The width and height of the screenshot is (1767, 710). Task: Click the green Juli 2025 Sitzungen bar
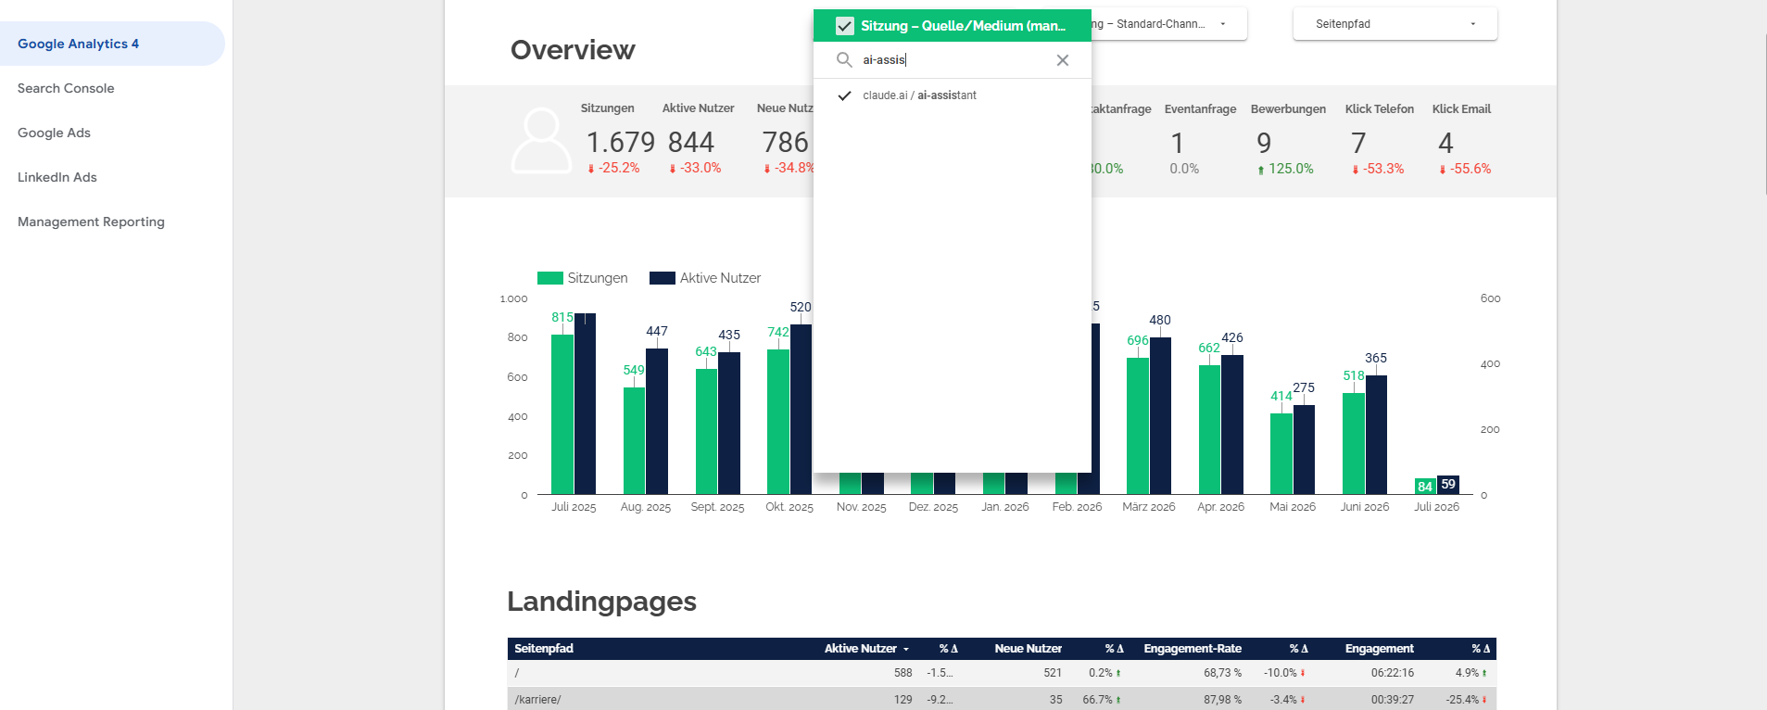coord(562,414)
